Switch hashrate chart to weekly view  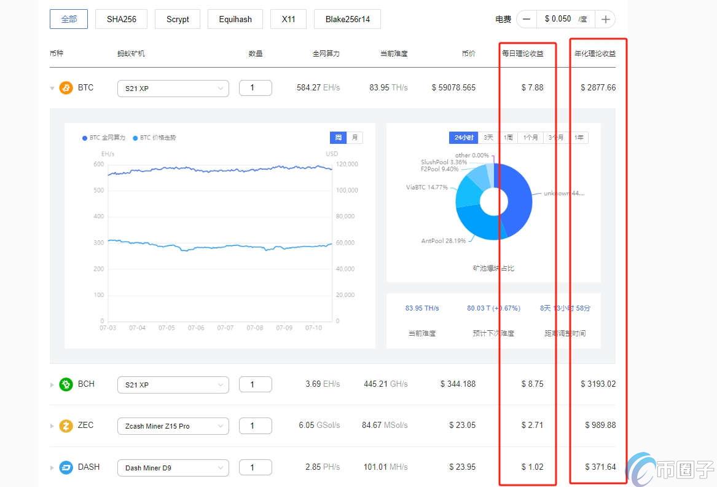339,138
